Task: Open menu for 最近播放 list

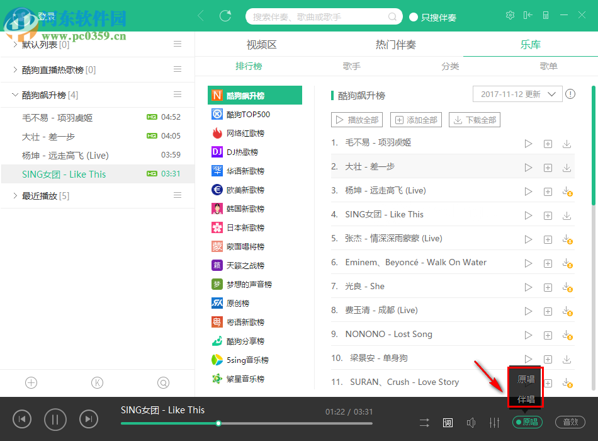Action: pyautogui.click(x=178, y=195)
